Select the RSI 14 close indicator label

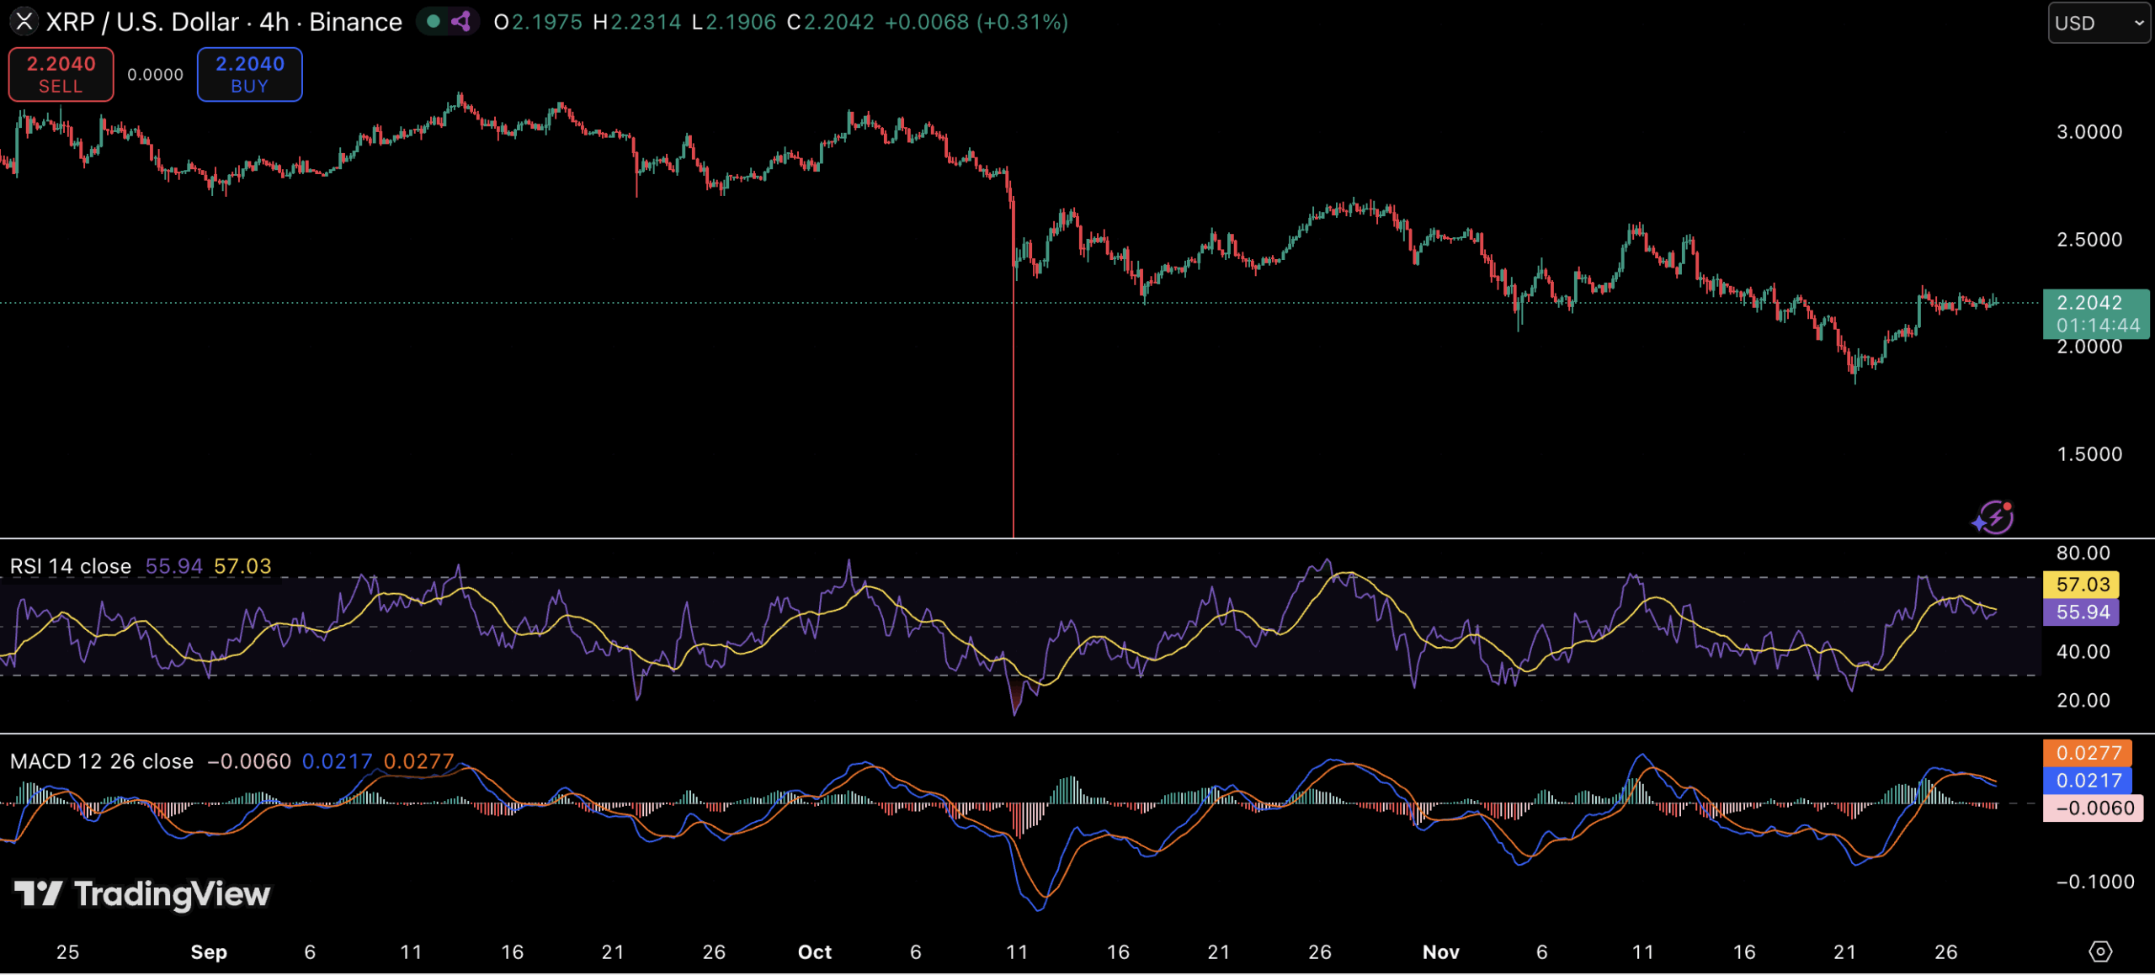point(71,566)
